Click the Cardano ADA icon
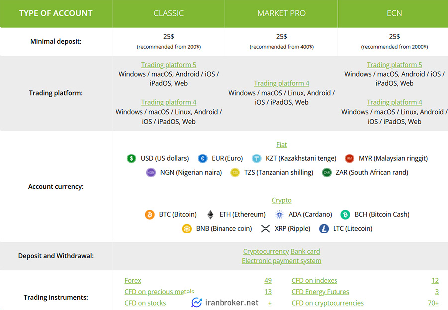Screen dimensions: 448x310 (279, 214)
